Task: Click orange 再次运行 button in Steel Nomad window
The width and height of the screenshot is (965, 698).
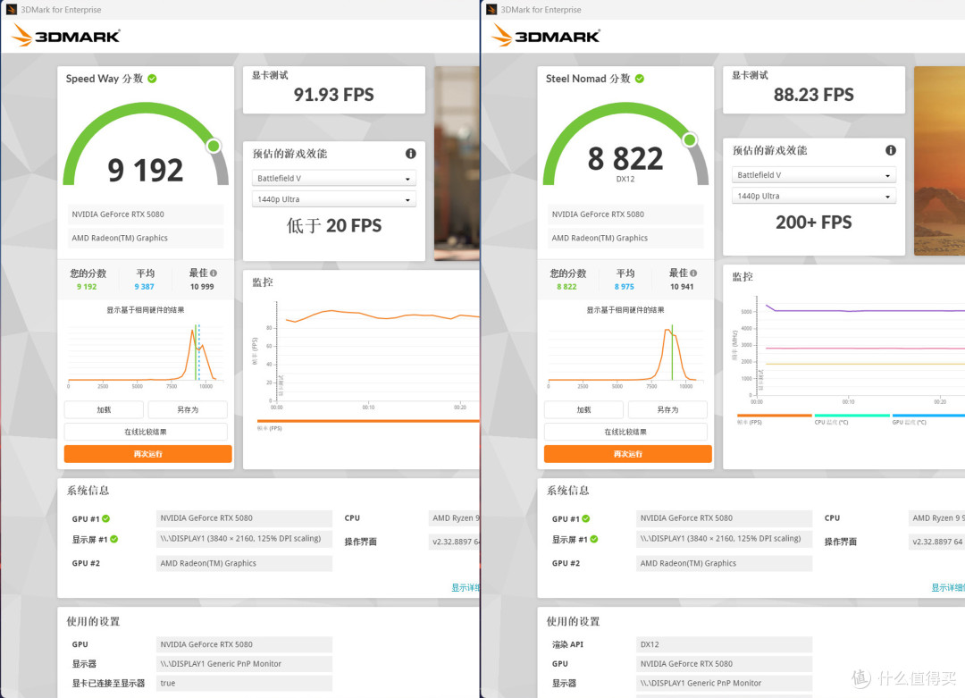Action: coord(628,454)
